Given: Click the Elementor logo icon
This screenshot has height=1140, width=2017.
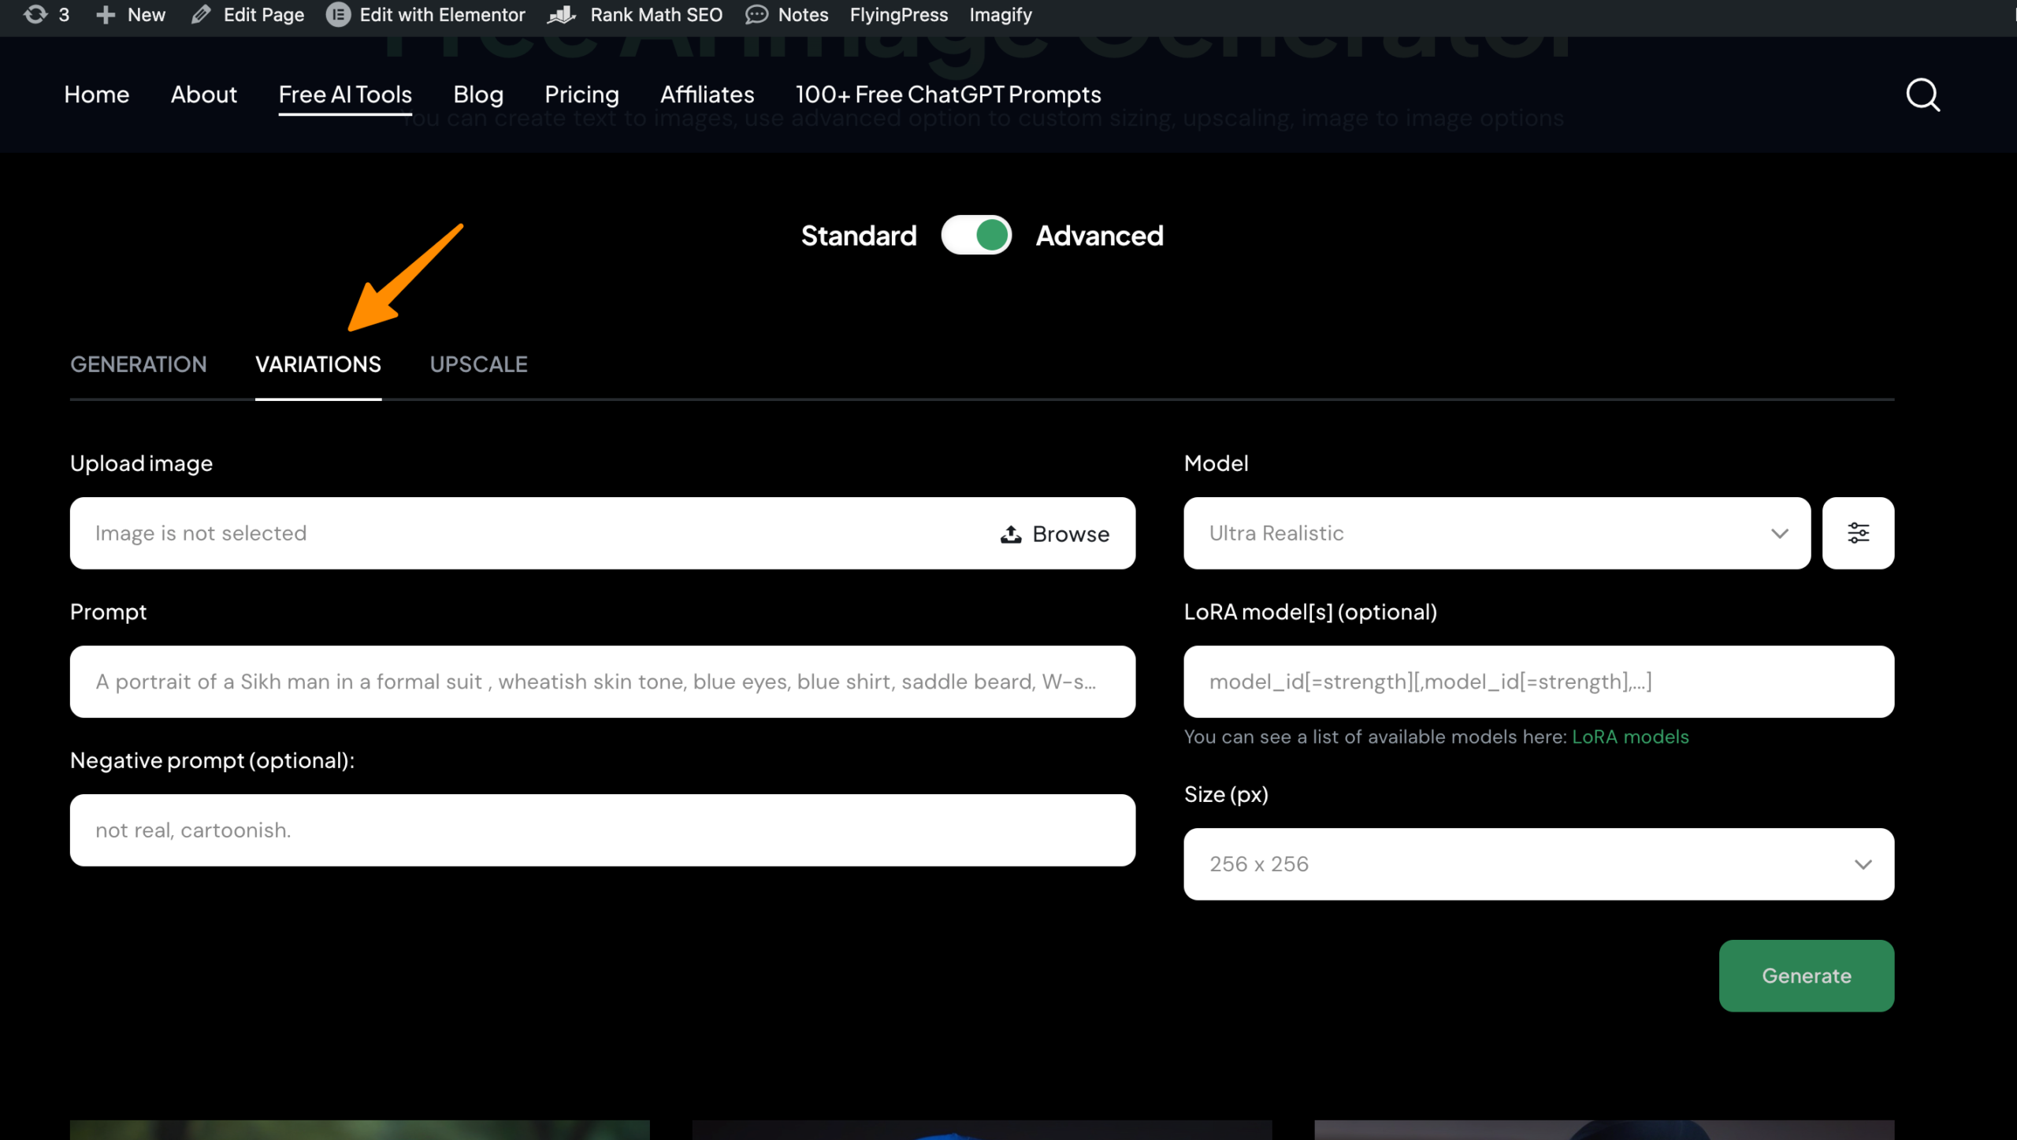Looking at the screenshot, I should [338, 15].
